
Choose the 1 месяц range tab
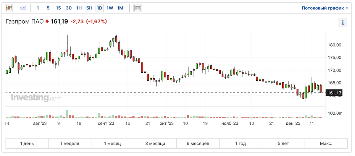coord(112,144)
